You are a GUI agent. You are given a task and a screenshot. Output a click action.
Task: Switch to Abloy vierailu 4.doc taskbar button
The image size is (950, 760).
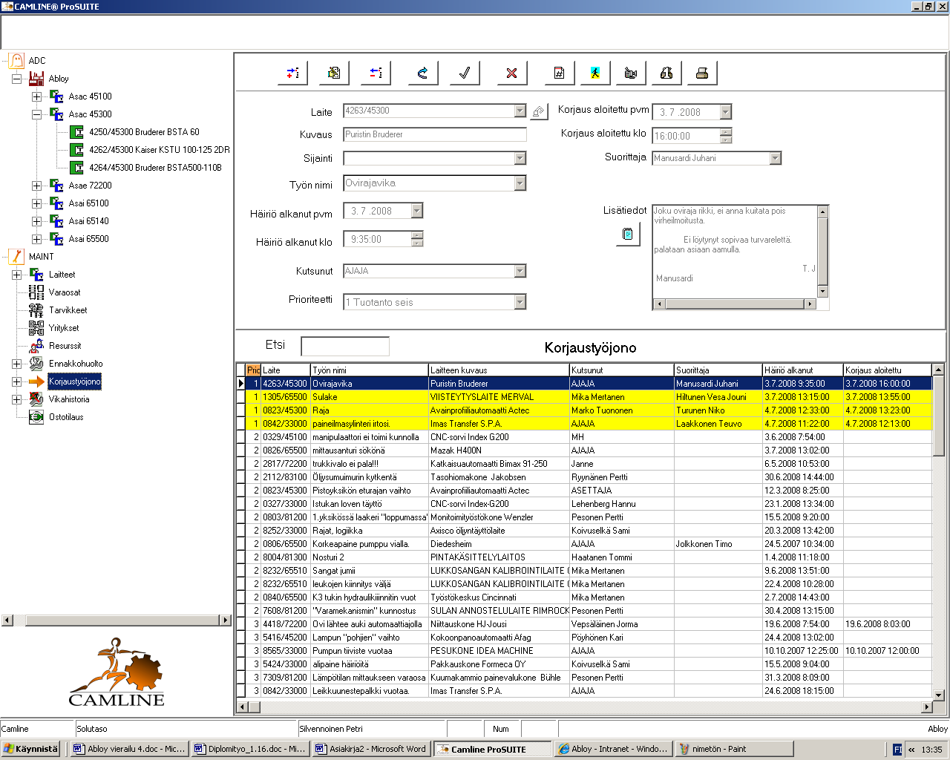coord(128,749)
